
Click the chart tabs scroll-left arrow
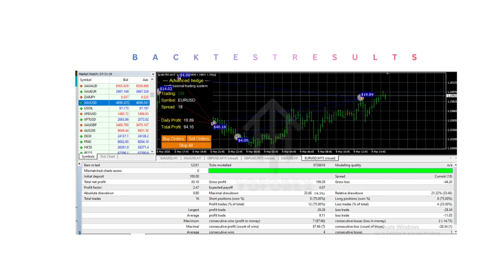coord(450,158)
